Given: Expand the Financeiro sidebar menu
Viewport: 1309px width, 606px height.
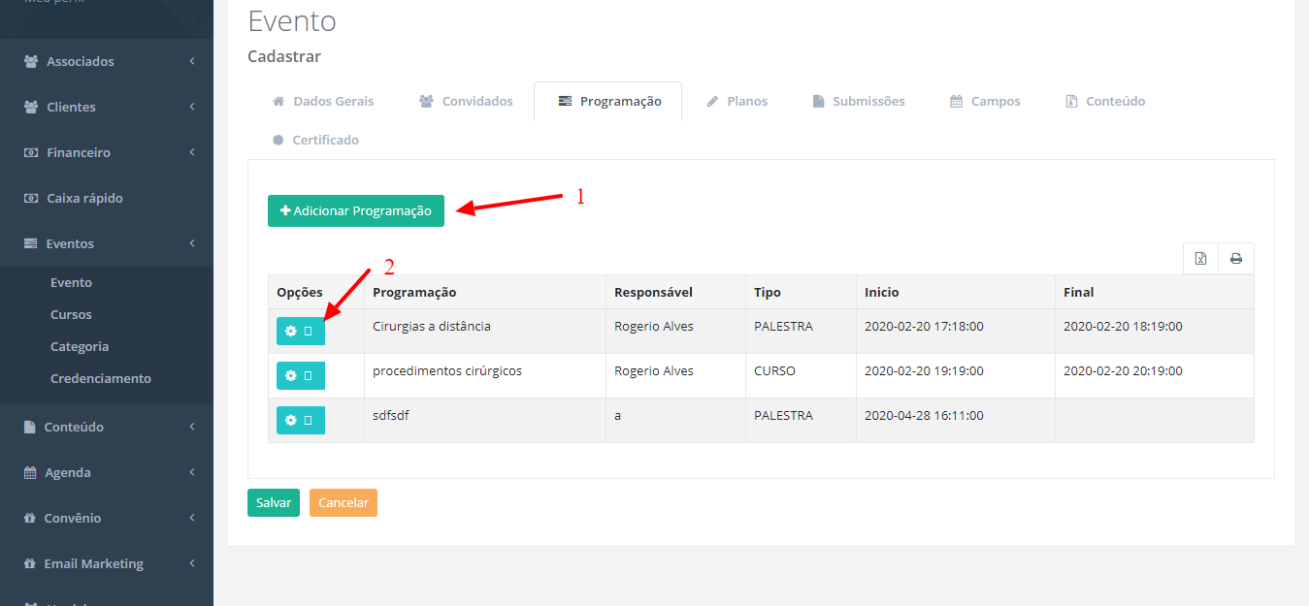Looking at the screenshot, I should pos(107,152).
